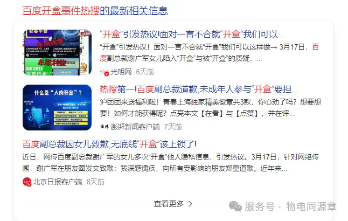Click the 什么是“人肉开盒” blue thumbnail
The height and width of the screenshot is (221, 348).
(57, 107)
